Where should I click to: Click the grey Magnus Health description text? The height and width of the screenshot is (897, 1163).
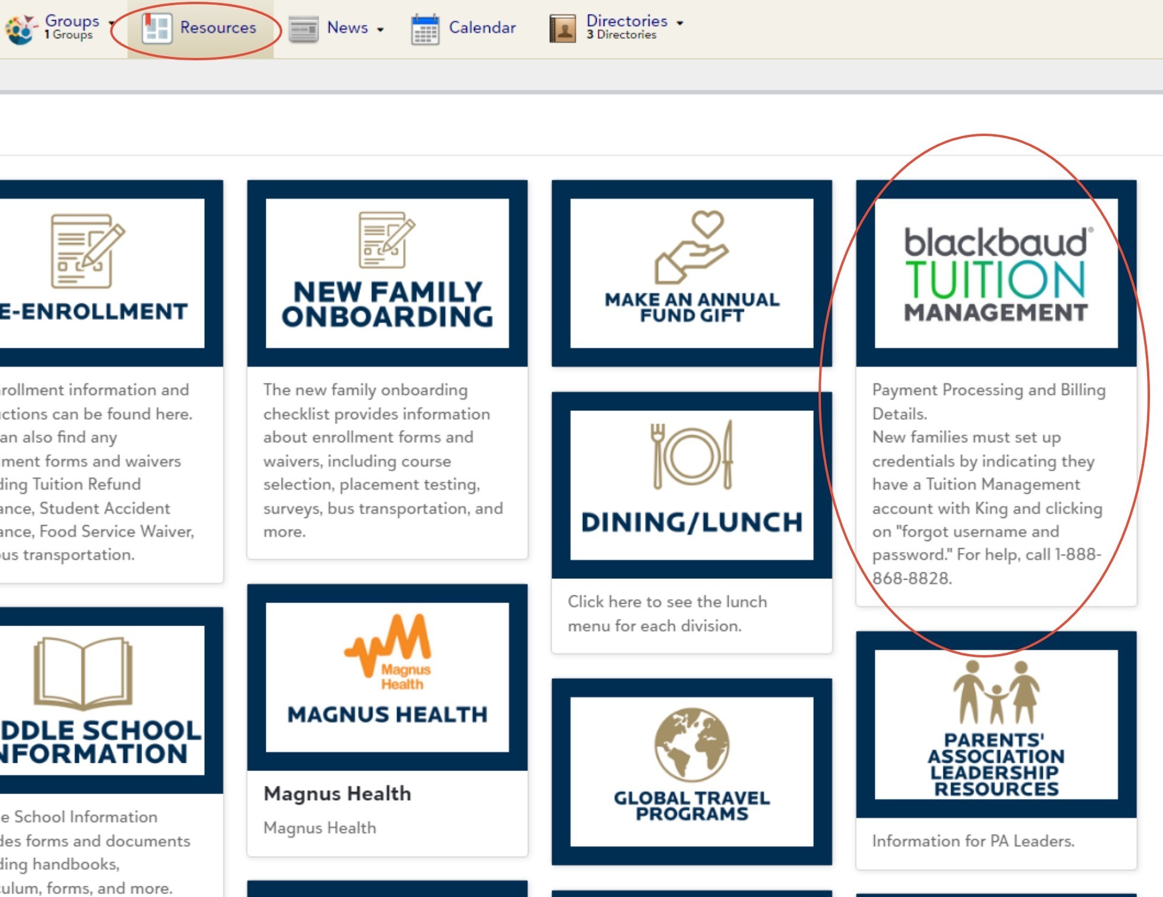tap(320, 828)
